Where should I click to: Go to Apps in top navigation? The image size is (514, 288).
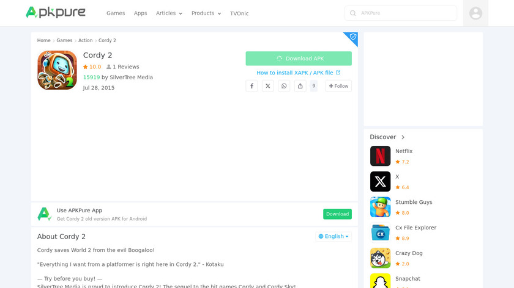tap(140, 13)
